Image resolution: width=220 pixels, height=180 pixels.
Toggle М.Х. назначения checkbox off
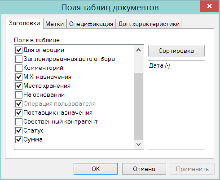pyautogui.click(x=19, y=77)
